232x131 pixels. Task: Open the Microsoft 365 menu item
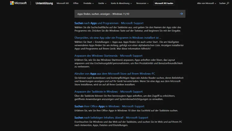click(x=62, y=3)
